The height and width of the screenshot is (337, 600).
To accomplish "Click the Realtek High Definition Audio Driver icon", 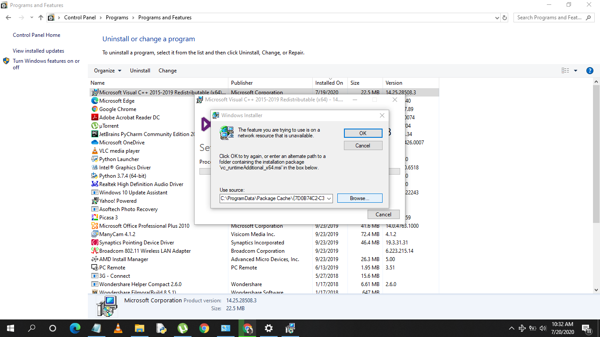I will pos(94,184).
